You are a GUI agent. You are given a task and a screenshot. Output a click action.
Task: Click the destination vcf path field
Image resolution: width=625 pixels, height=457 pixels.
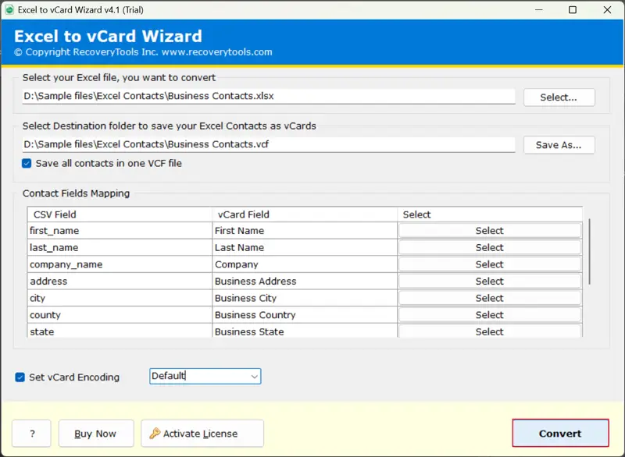(269, 144)
